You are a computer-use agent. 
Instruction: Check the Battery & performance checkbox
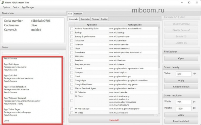click(x=72, y=36)
